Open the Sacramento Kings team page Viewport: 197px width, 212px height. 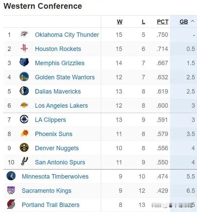pyautogui.click(x=47, y=191)
